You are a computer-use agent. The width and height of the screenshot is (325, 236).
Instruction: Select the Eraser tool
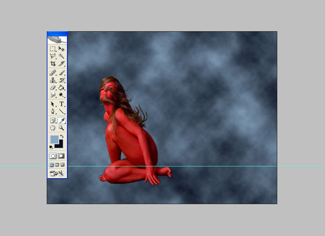tap(53, 88)
